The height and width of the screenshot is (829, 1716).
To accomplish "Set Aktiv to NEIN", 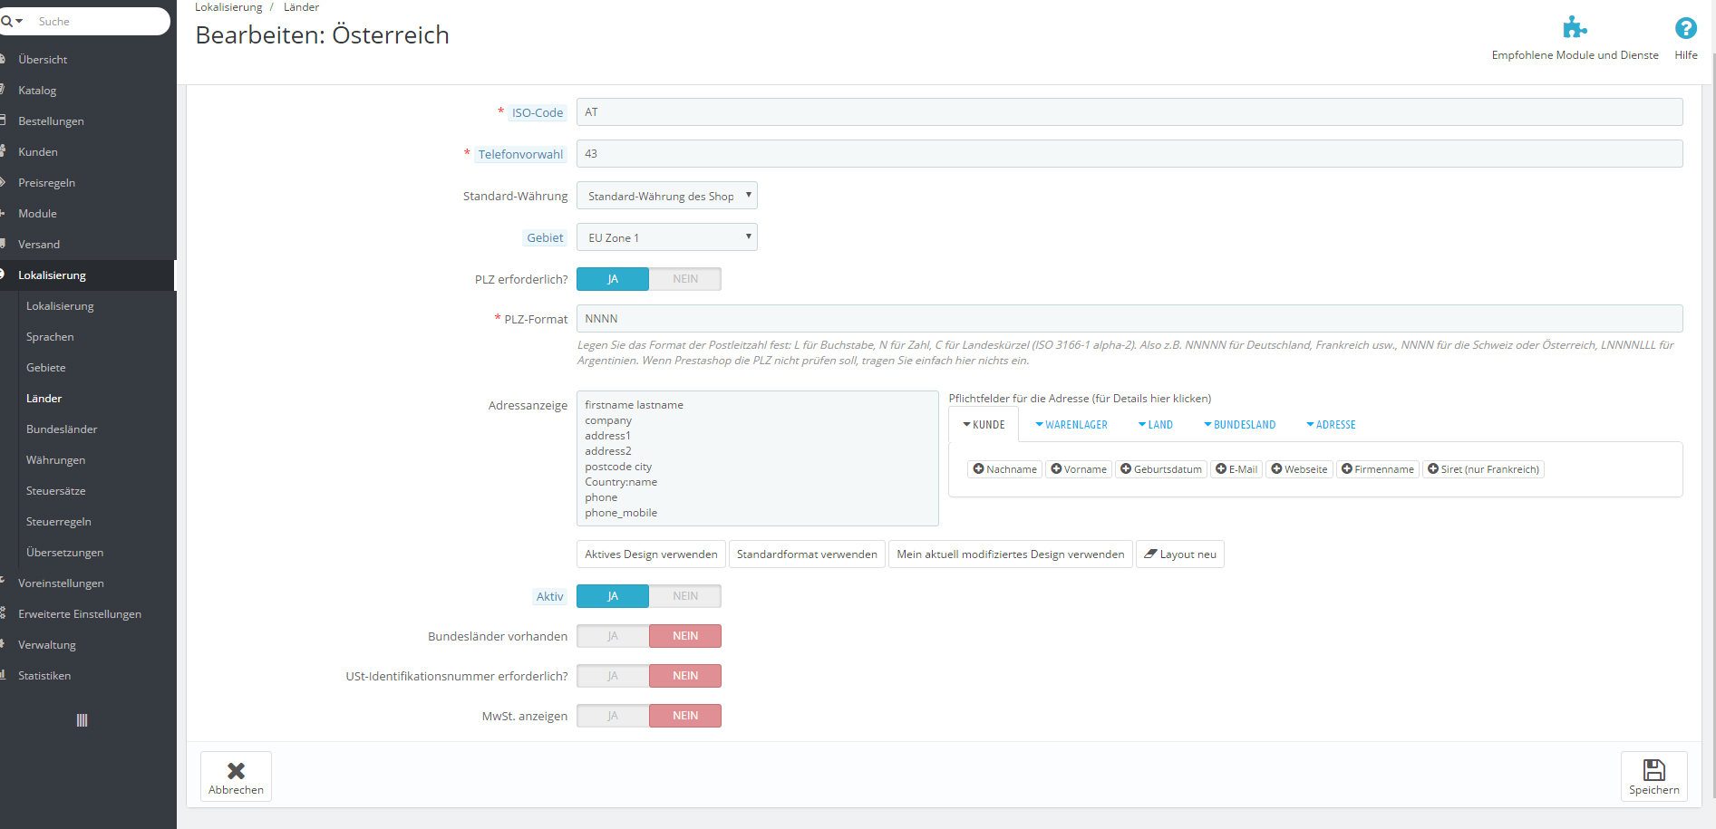I will tap(685, 596).
